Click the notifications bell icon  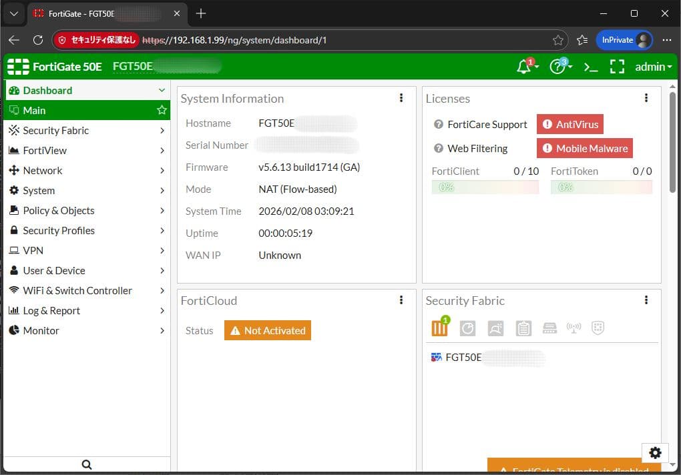click(x=525, y=67)
